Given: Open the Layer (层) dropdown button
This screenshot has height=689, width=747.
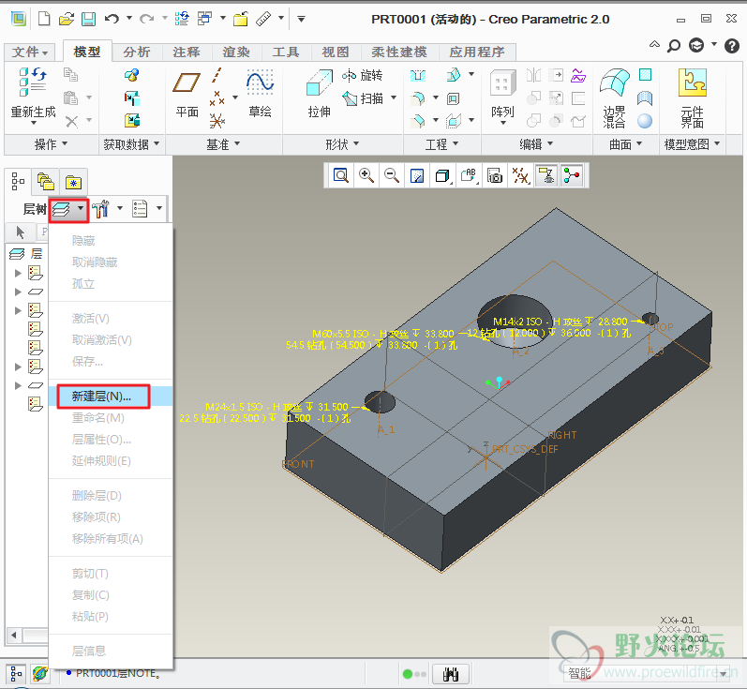Looking at the screenshot, I should pyautogui.click(x=68, y=209).
